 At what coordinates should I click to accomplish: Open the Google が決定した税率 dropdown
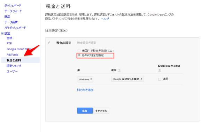pyautogui.click(x=128, y=79)
